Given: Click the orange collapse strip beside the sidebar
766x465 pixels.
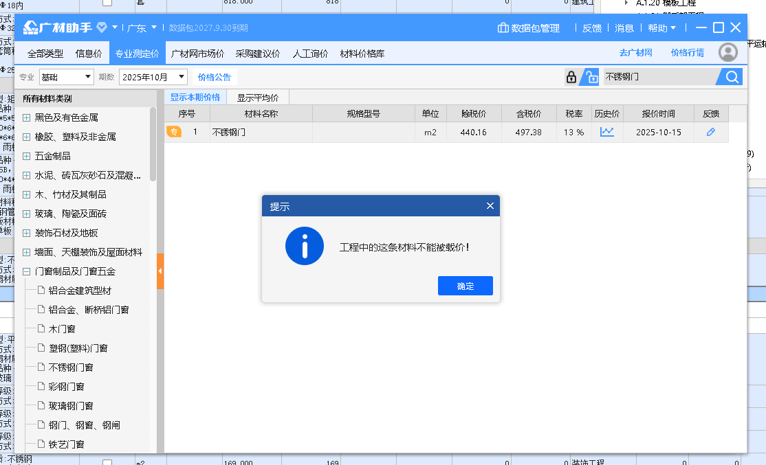Looking at the screenshot, I should coord(162,271).
